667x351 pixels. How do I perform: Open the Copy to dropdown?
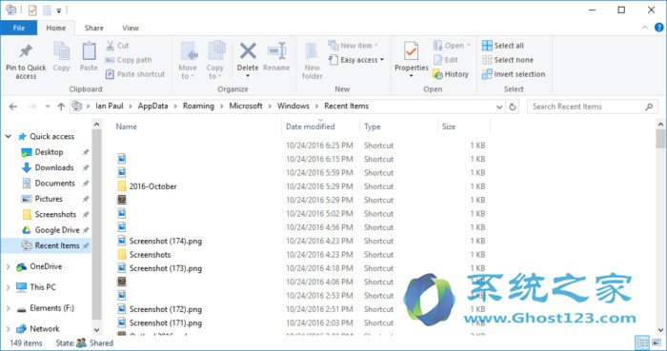point(214,71)
